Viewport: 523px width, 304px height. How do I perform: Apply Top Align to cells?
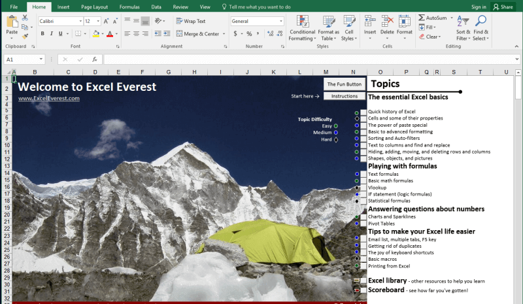coord(127,21)
